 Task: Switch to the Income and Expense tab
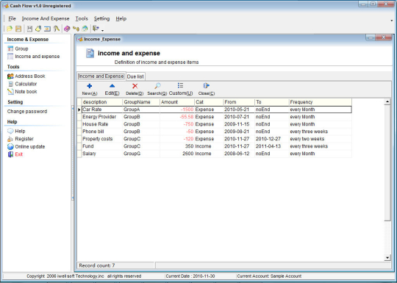click(101, 76)
